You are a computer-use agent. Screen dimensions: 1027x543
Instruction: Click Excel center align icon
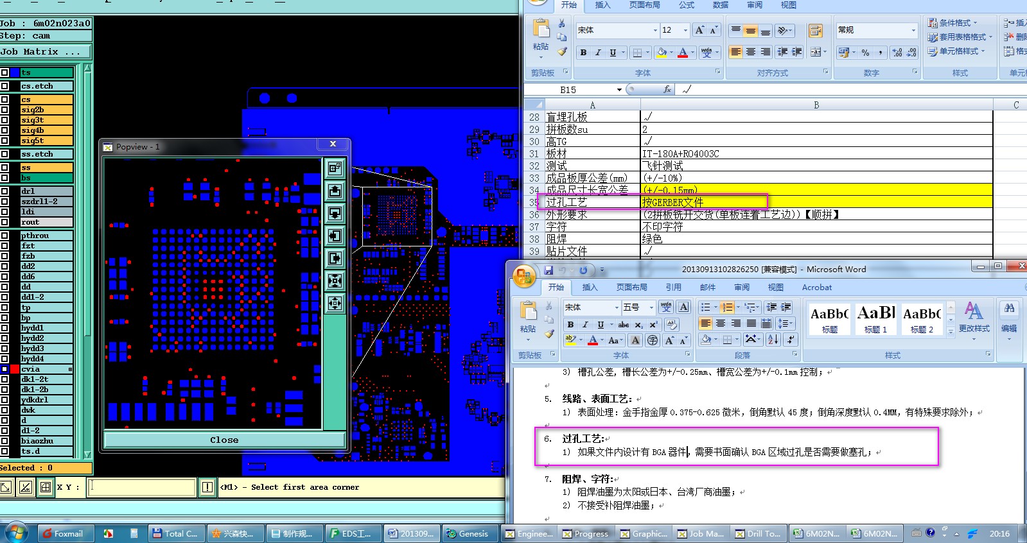coord(751,52)
